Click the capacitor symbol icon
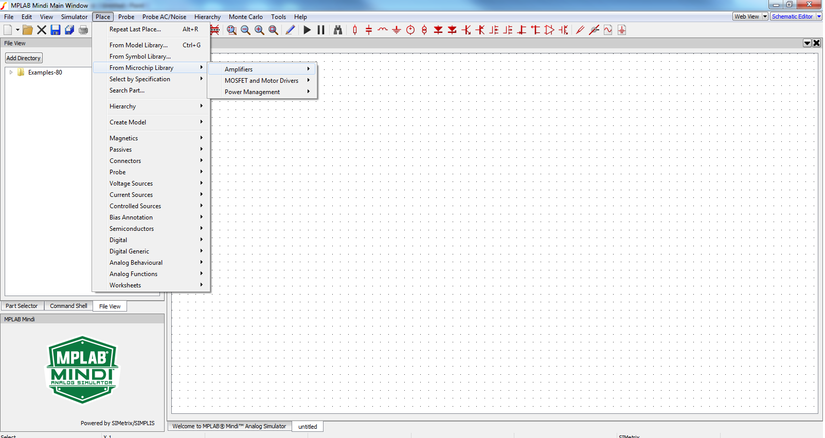Image resolution: width=825 pixels, height=438 pixels. (369, 30)
